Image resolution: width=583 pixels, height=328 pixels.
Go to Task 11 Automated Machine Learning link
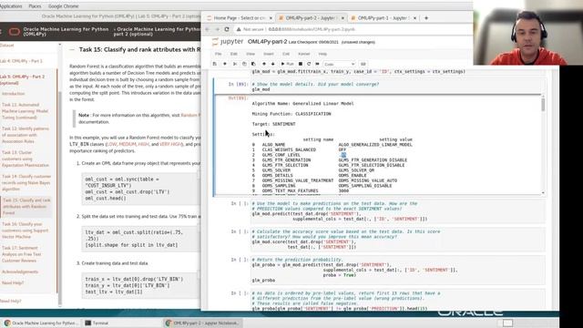pos(25,111)
